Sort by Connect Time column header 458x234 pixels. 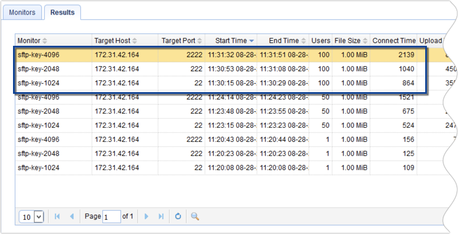tap(393, 41)
